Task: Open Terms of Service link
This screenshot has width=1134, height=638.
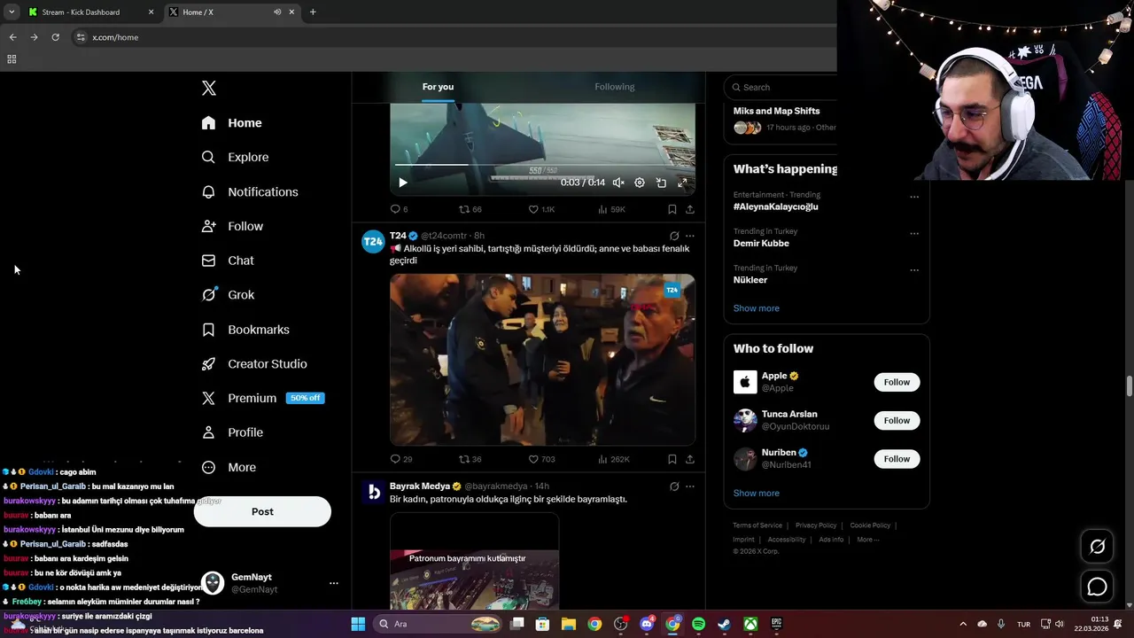Action: [757, 525]
